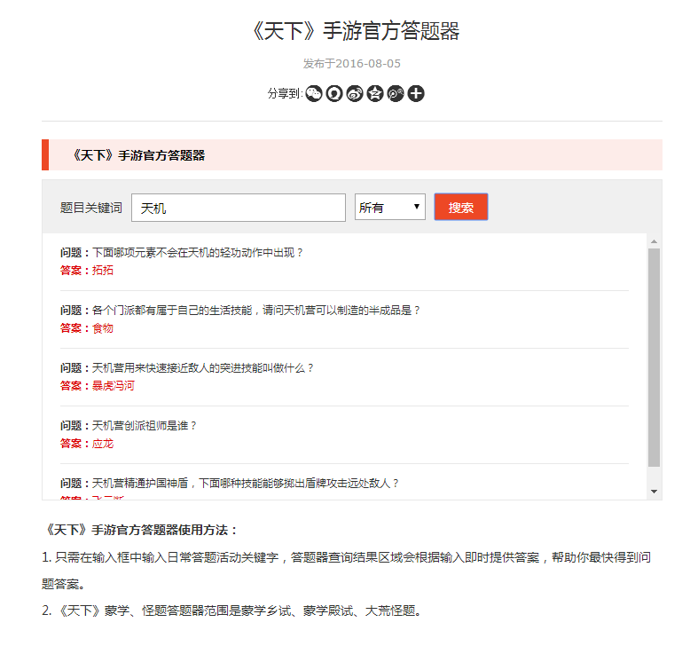Open the 所有 category dropdown
Image resolution: width=690 pixels, height=646 pixels.
[390, 208]
